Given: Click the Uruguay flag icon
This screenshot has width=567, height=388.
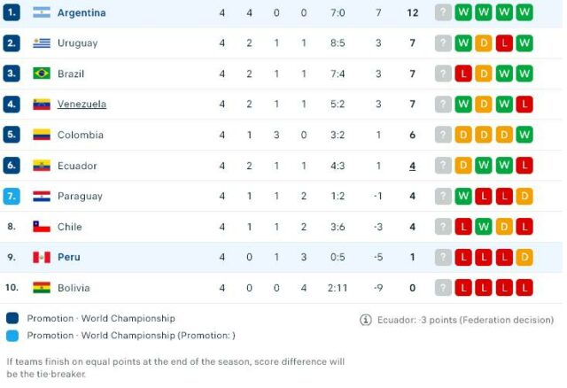Looking at the screenshot, I should coord(42,43).
